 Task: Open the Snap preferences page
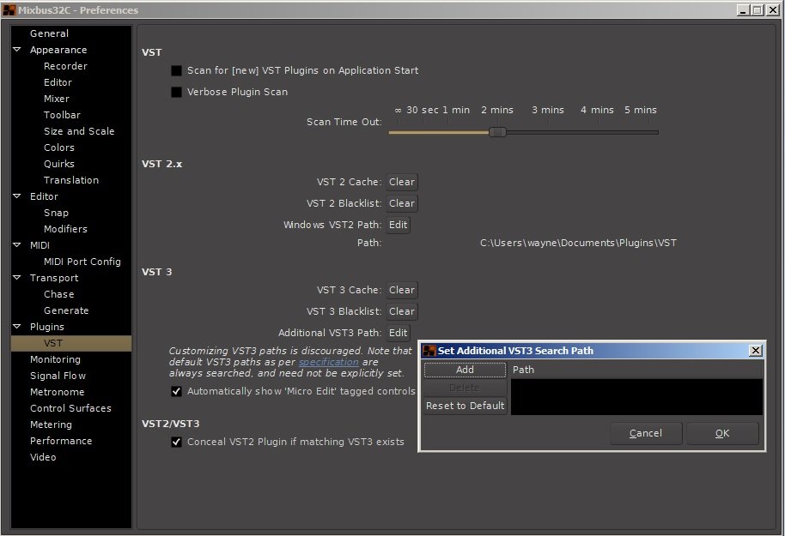[x=56, y=213]
